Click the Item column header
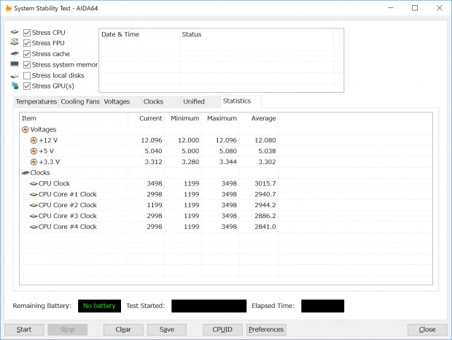The height and width of the screenshot is (340, 452). click(74, 118)
